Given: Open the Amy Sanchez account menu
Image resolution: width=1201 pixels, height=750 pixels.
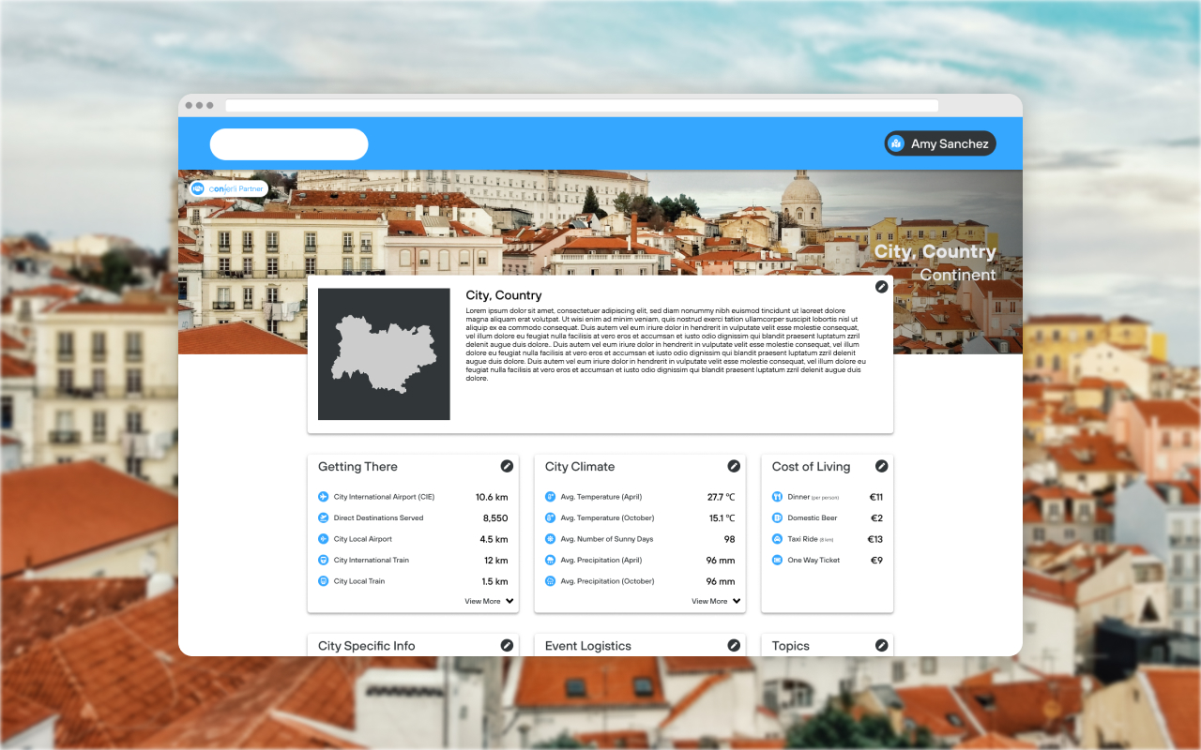Looking at the screenshot, I should tap(939, 143).
